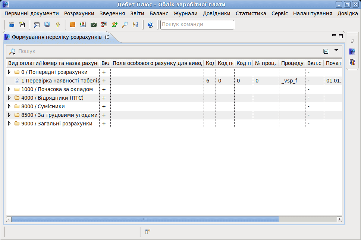Image resolution: width=361 pixels, height=240 pixels.
Task: Click the 01.01. start date cell
Action: [334, 81]
